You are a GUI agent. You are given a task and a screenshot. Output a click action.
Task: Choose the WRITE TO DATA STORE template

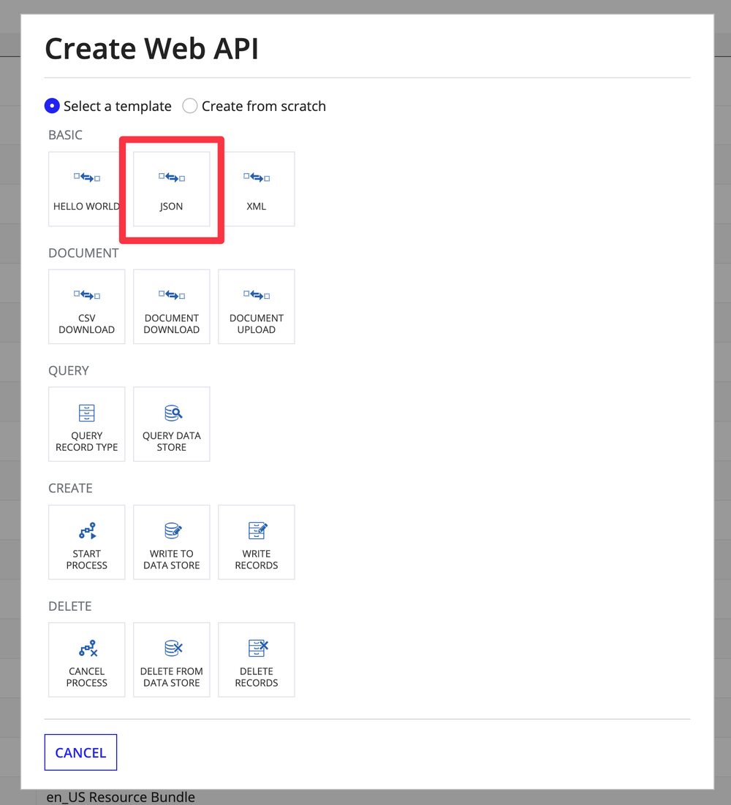point(171,542)
